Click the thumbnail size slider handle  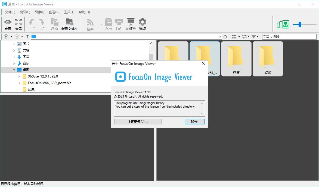[x=300, y=25]
